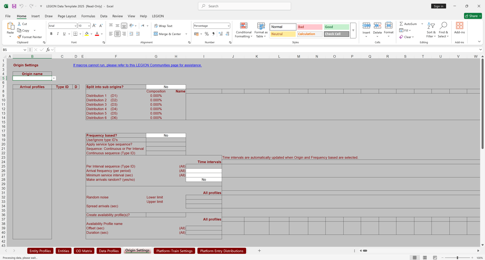Viewport: 485px width, 260px height.
Task: Open the LEGION ribbon tab
Action: click(158, 16)
